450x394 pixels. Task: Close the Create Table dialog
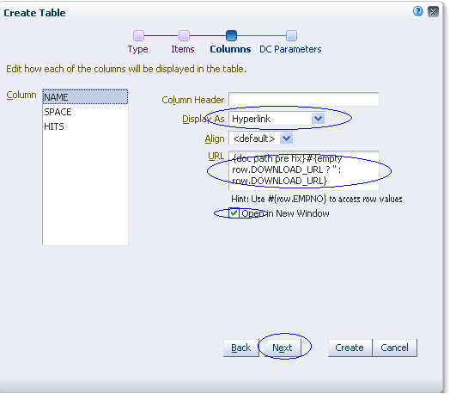[433, 12]
